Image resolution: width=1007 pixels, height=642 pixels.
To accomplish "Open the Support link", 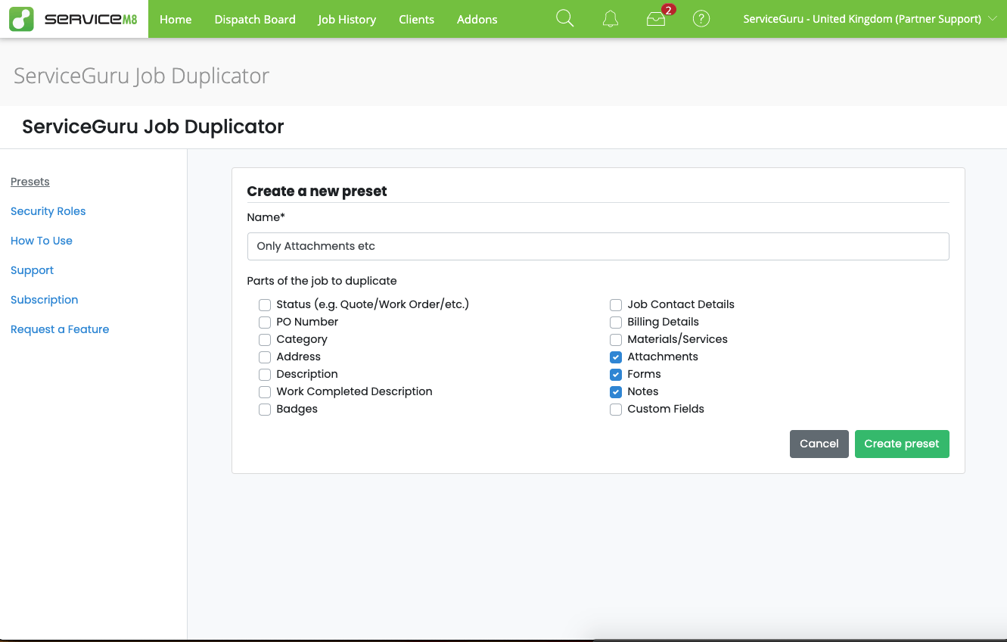I will pos(33,270).
